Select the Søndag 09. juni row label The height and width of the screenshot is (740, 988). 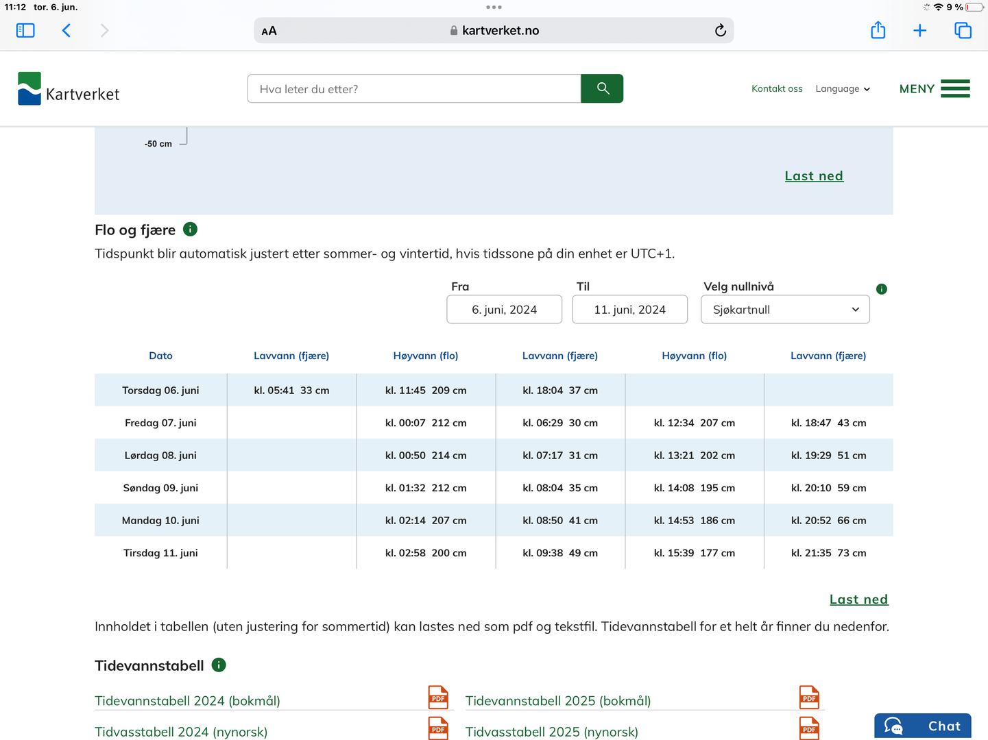[160, 488]
